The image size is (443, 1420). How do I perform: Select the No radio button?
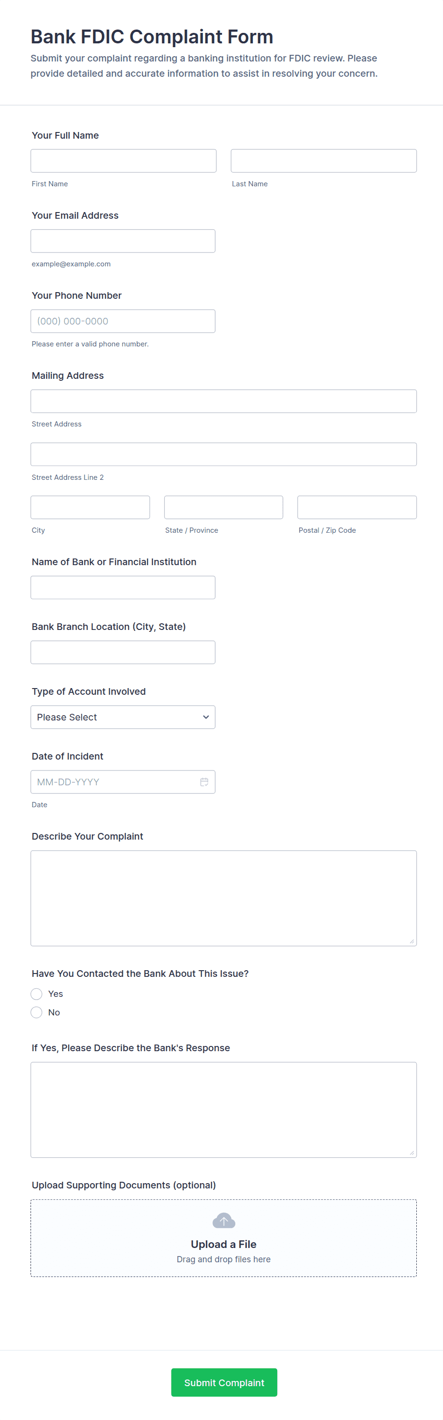click(x=36, y=1012)
